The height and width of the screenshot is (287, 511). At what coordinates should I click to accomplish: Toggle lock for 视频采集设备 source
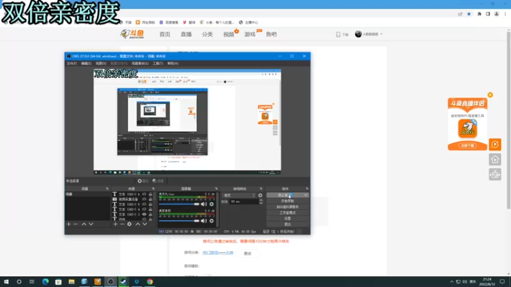[150, 199]
